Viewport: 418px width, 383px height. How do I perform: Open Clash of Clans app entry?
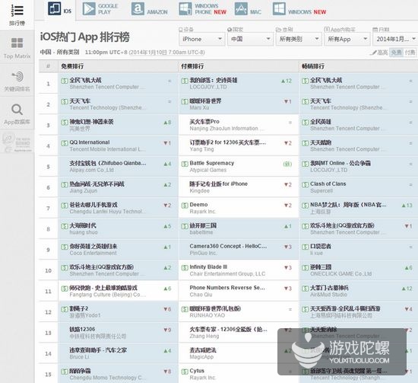coord(328,184)
